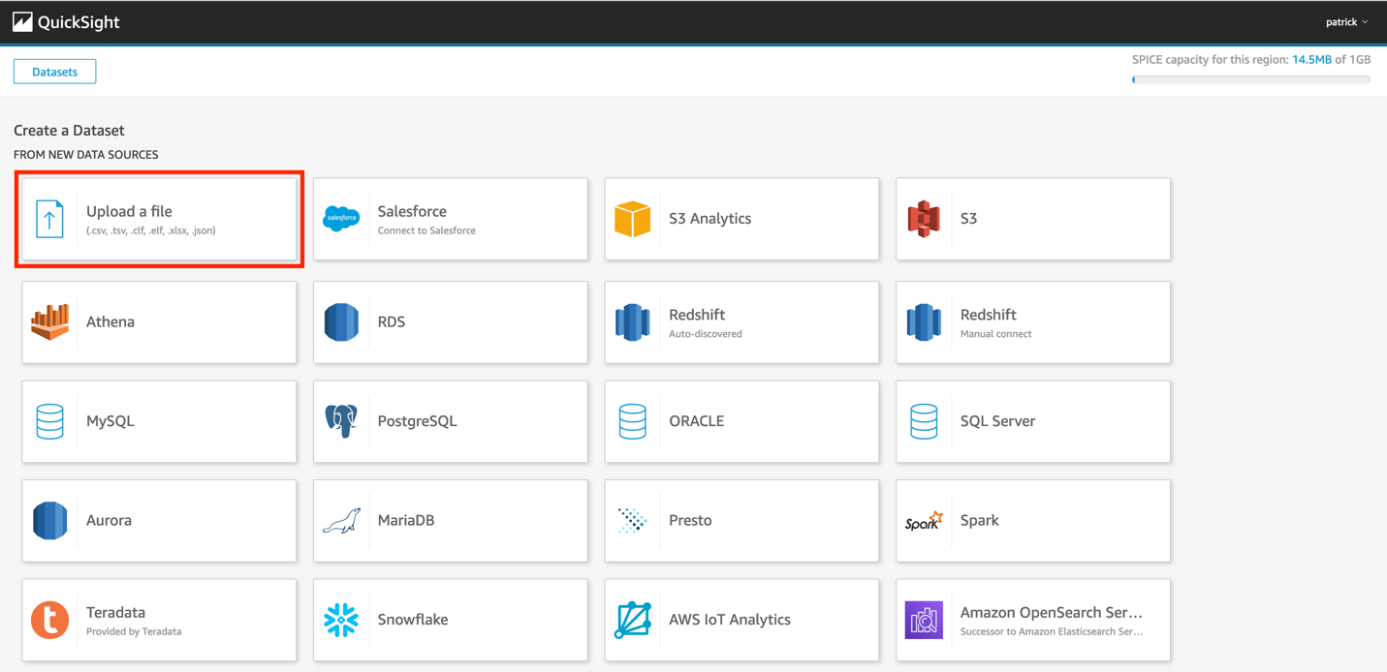Click the QuickSight logo icon
This screenshot has width=1387, height=672.
coord(22,21)
